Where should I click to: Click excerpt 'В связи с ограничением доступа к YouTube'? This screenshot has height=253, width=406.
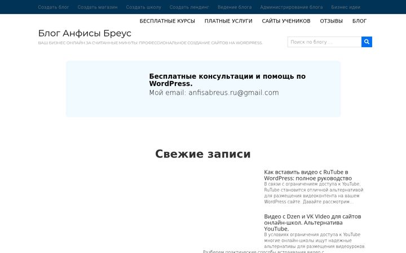(x=314, y=193)
